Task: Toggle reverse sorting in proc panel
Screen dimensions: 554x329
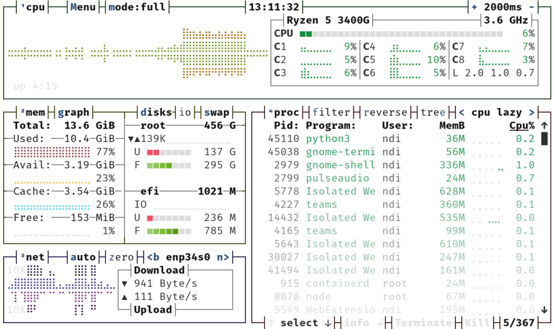Action: [385, 112]
